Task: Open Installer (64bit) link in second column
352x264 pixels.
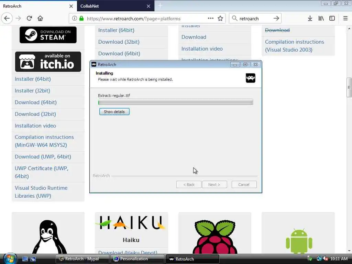Action: pos(116,30)
